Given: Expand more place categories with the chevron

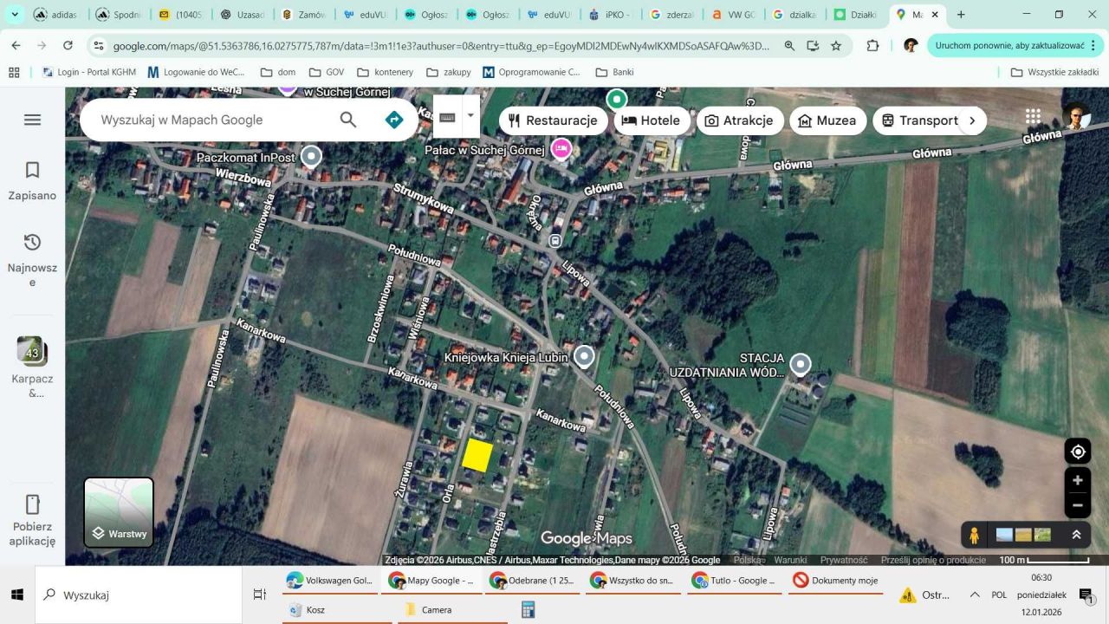Looking at the screenshot, I should (972, 120).
